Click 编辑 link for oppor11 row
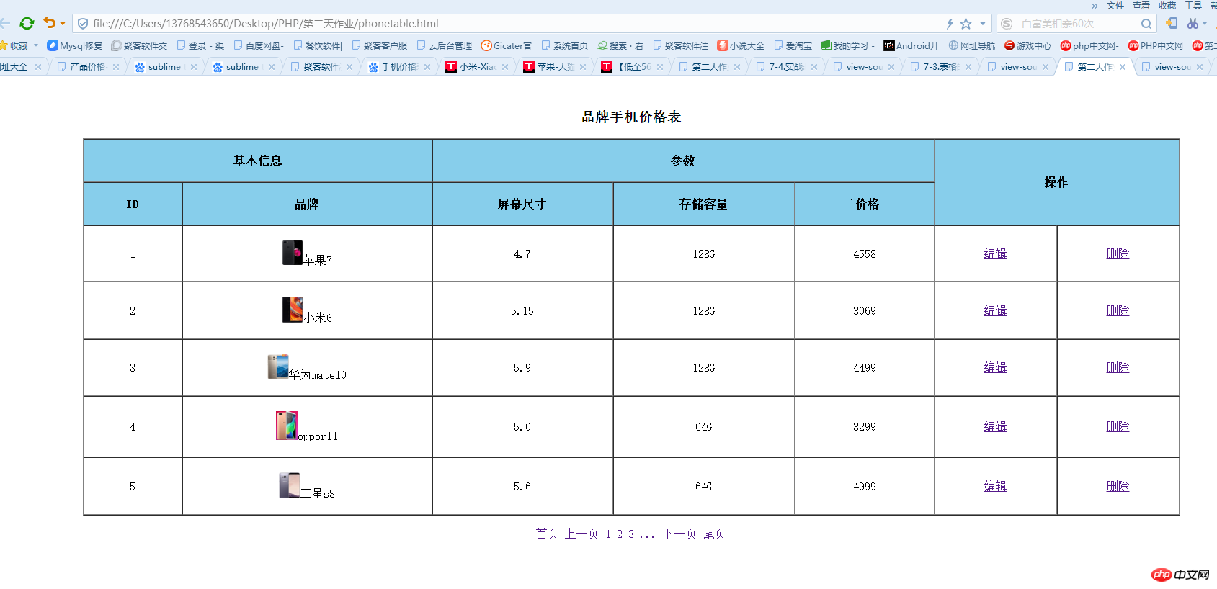 [995, 426]
